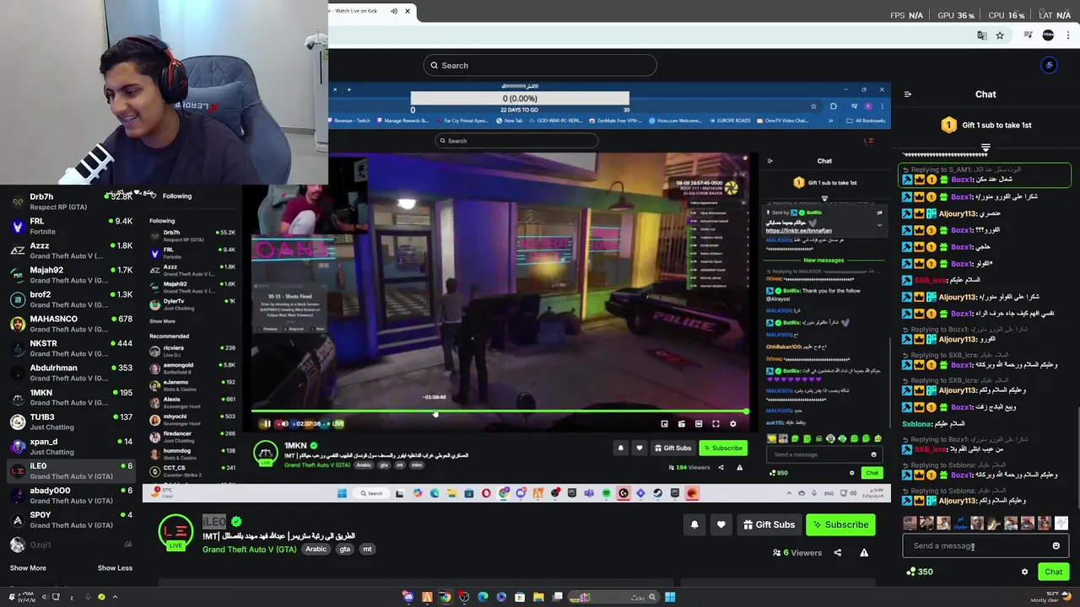This screenshot has height=607, width=1080.
Task: Click fullscreen icon in embedded 1MKN player
Action: (715, 424)
